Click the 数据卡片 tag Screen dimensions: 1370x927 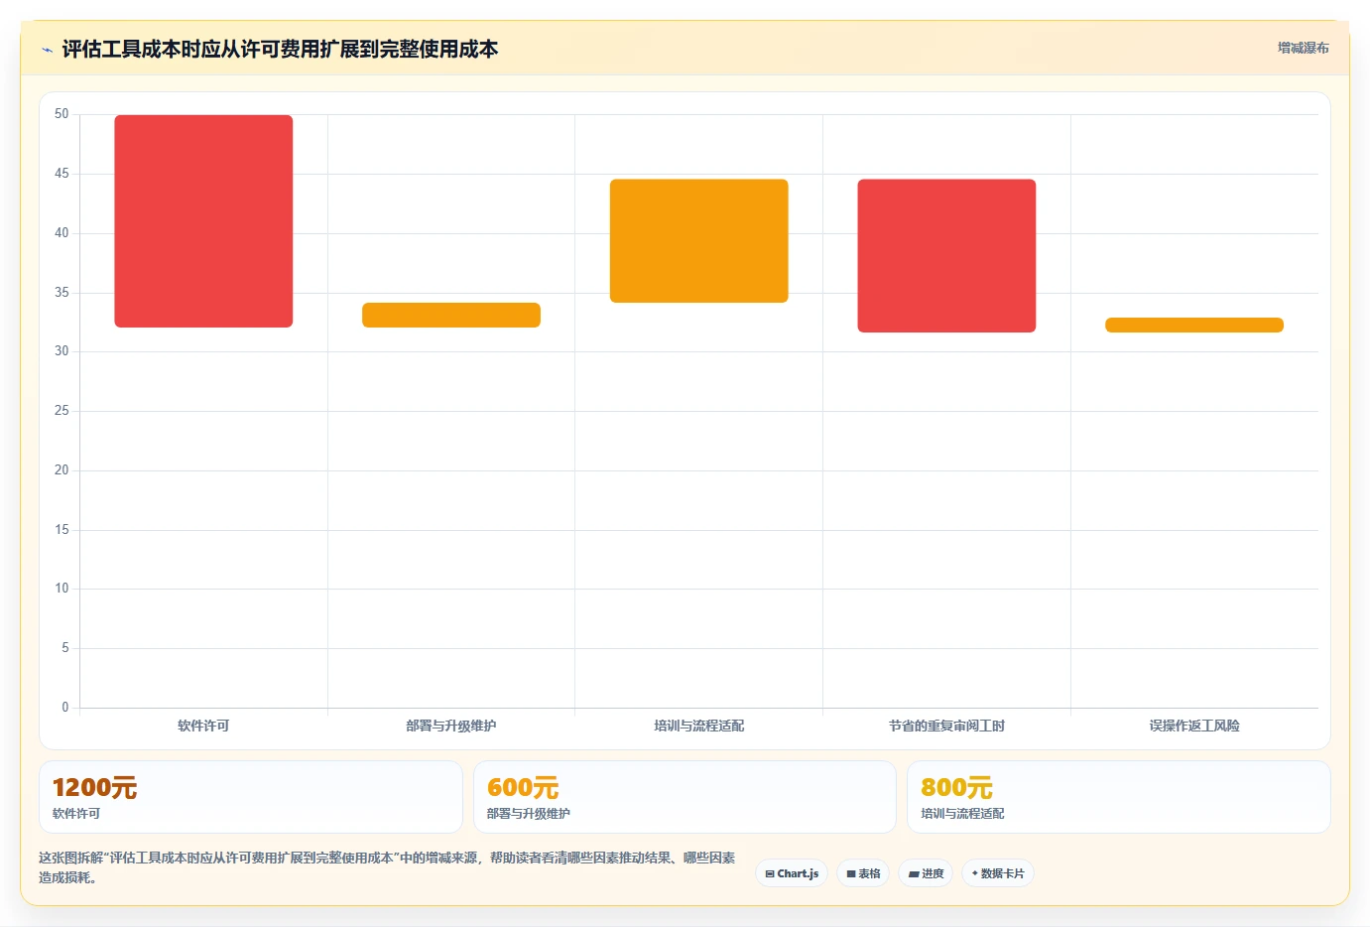(x=998, y=873)
